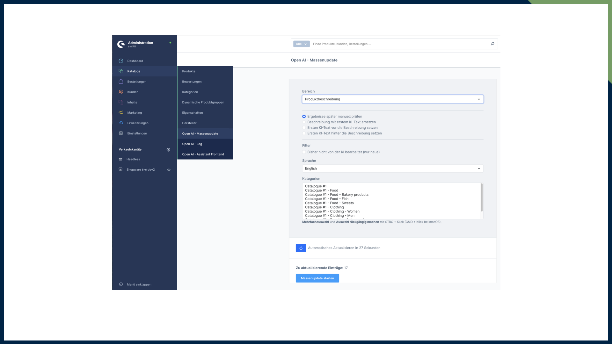Add sales channel with plus icon
Viewport: 612px width, 344px height.
(168, 150)
